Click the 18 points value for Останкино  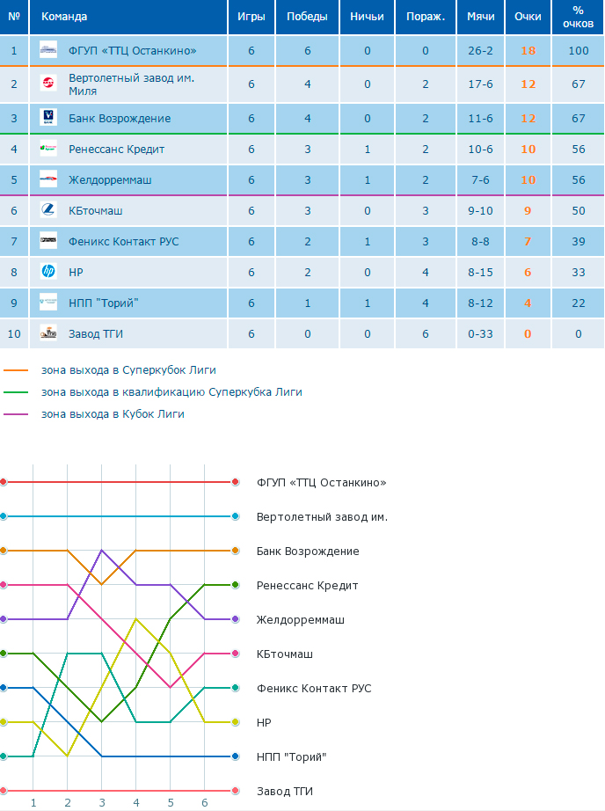click(x=528, y=51)
